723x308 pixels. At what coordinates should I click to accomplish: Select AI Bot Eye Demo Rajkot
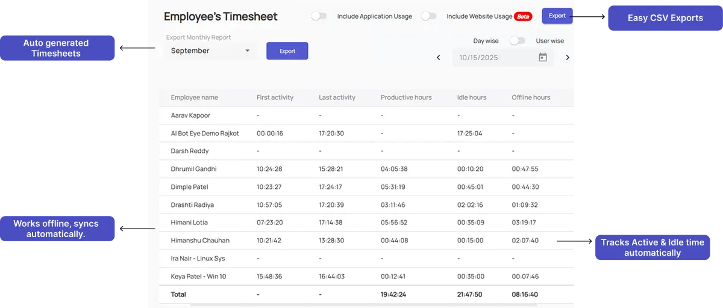(x=205, y=133)
